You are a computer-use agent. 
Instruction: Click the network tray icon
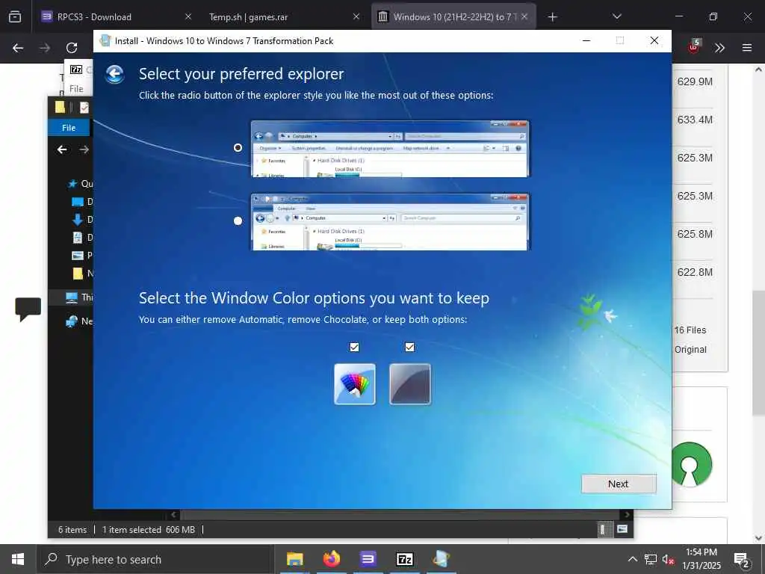[651, 559]
